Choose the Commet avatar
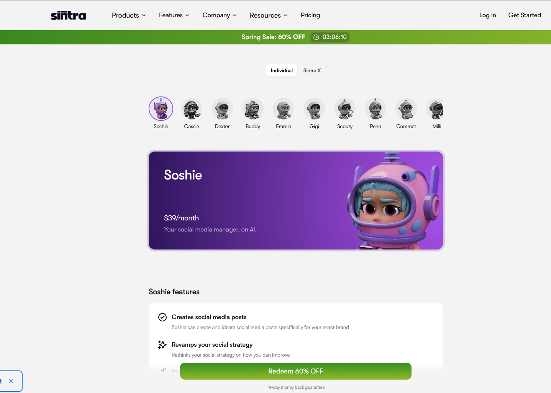 pyautogui.click(x=406, y=109)
